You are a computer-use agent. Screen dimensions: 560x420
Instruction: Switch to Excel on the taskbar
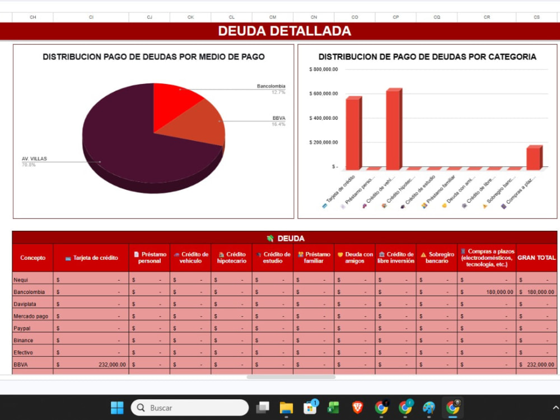(x=334, y=408)
